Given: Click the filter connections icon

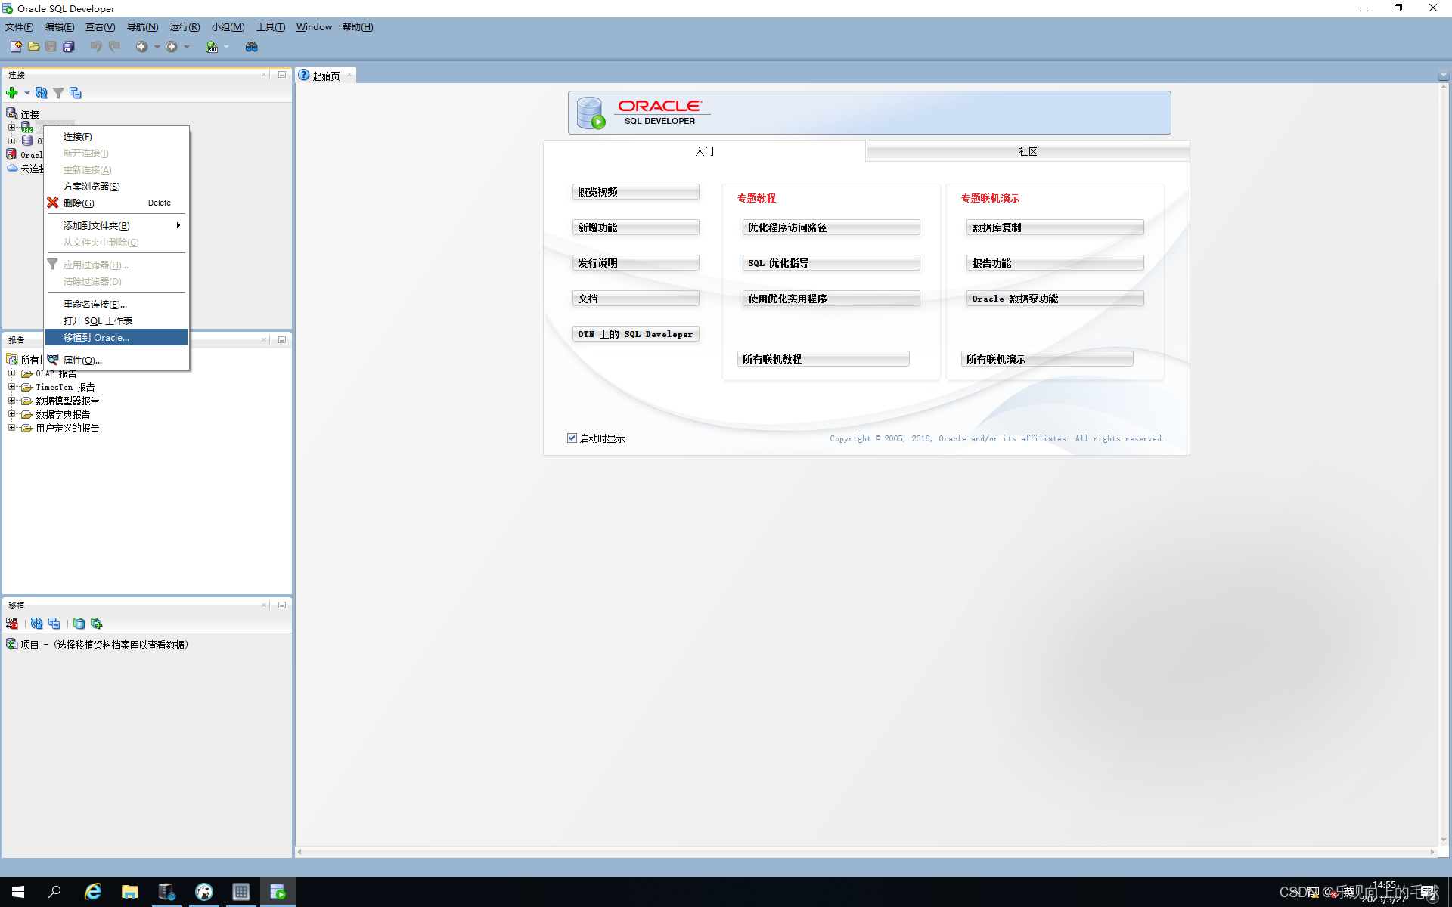Looking at the screenshot, I should 58,92.
